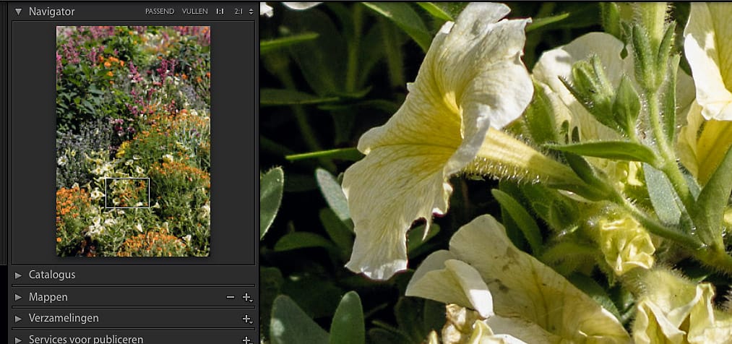Set zoom to VULLEN
This screenshot has height=344, width=732.
194,12
